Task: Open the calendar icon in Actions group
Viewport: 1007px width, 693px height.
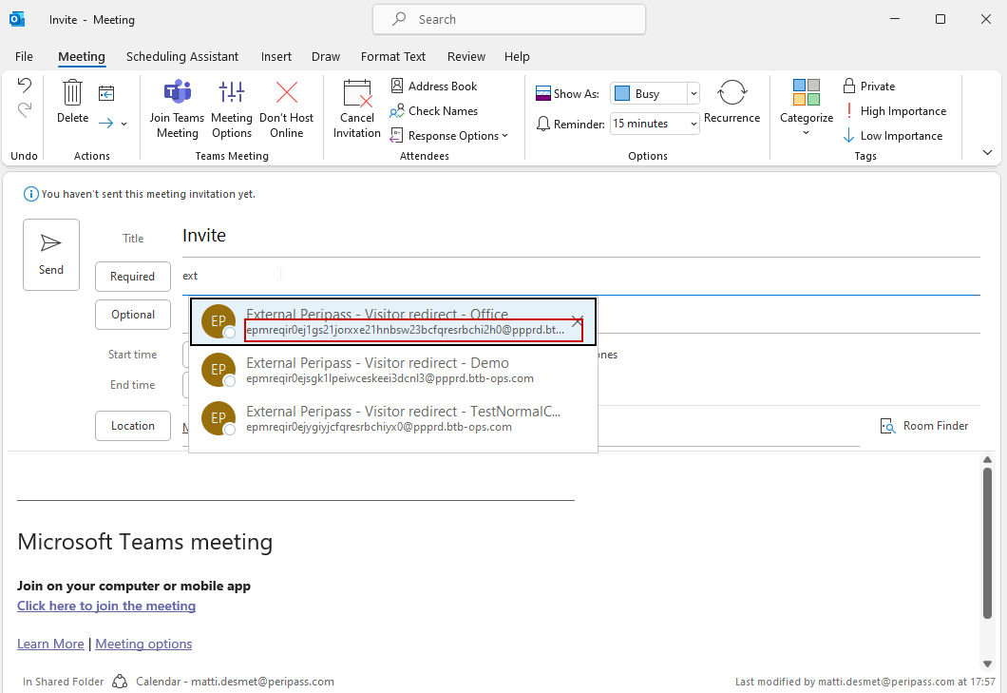Action: (x=106, y=93)
